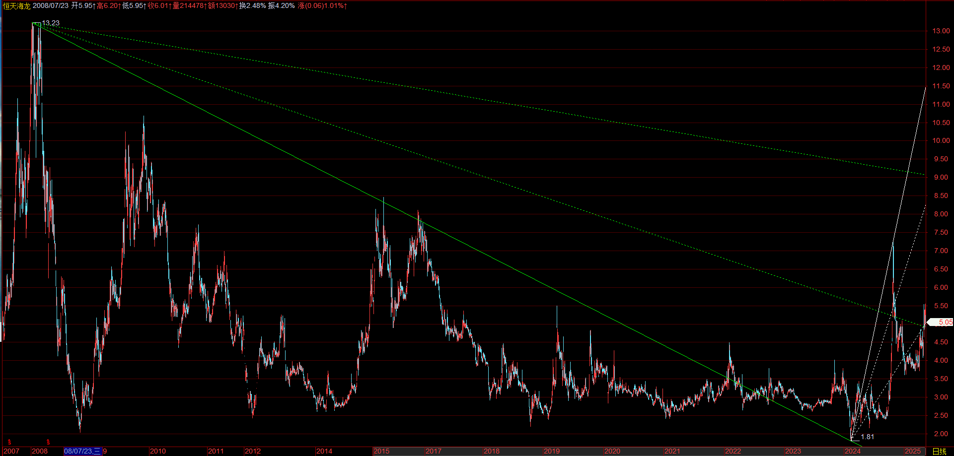Screen dimensions: 954x456
Task: Click the 2017 year label on timeline
Action: coord(434,451)
